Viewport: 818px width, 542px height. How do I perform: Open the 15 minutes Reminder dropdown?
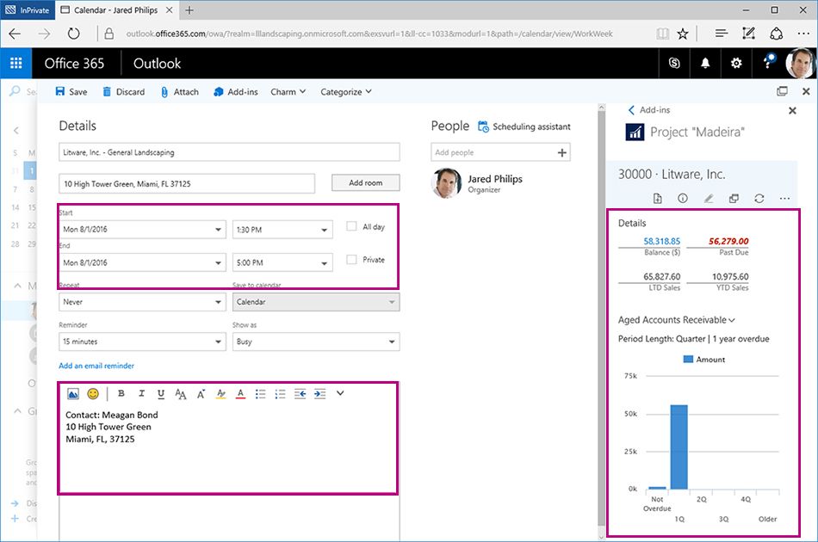142,342
